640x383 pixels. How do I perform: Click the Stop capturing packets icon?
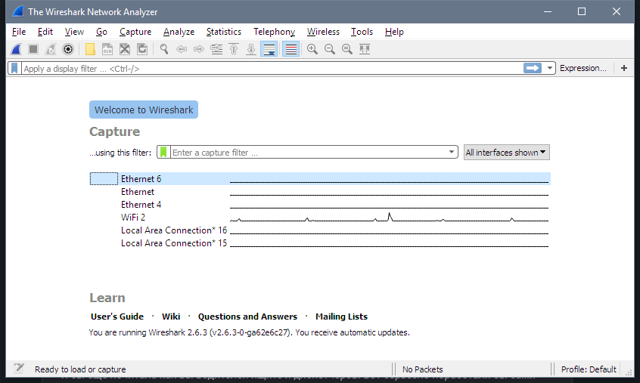tap(33, 49)
